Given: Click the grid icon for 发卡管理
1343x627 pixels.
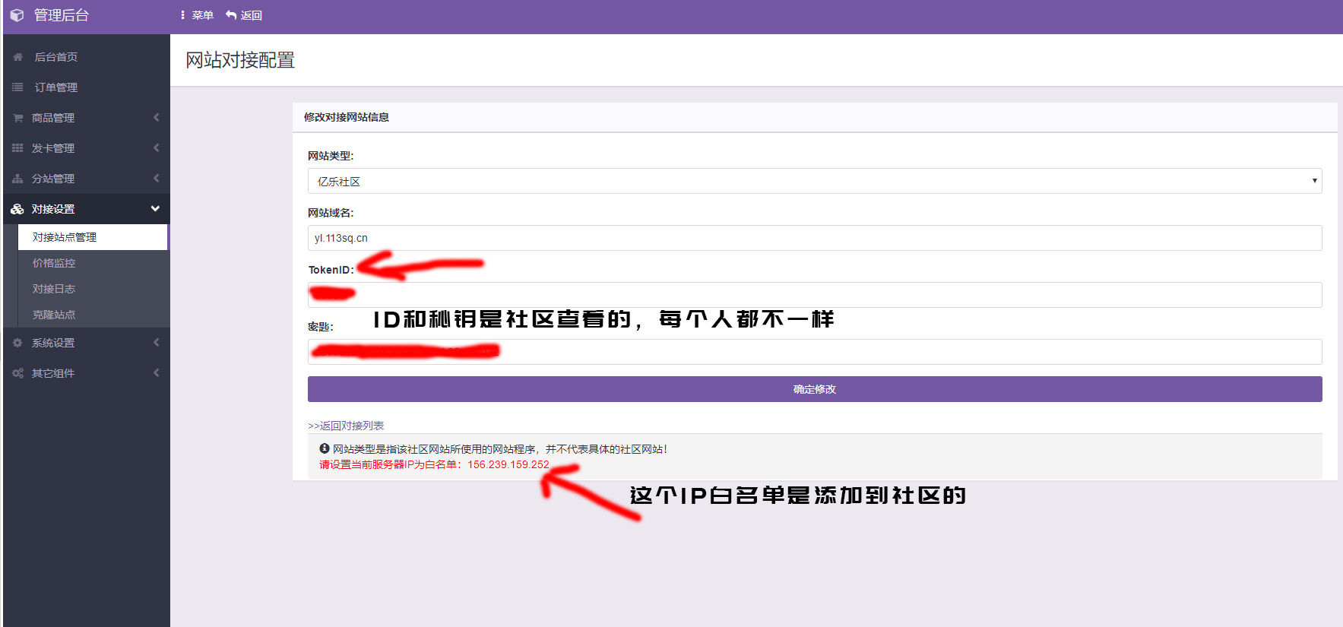Looking at the screenshot, I should coord(17,148).
